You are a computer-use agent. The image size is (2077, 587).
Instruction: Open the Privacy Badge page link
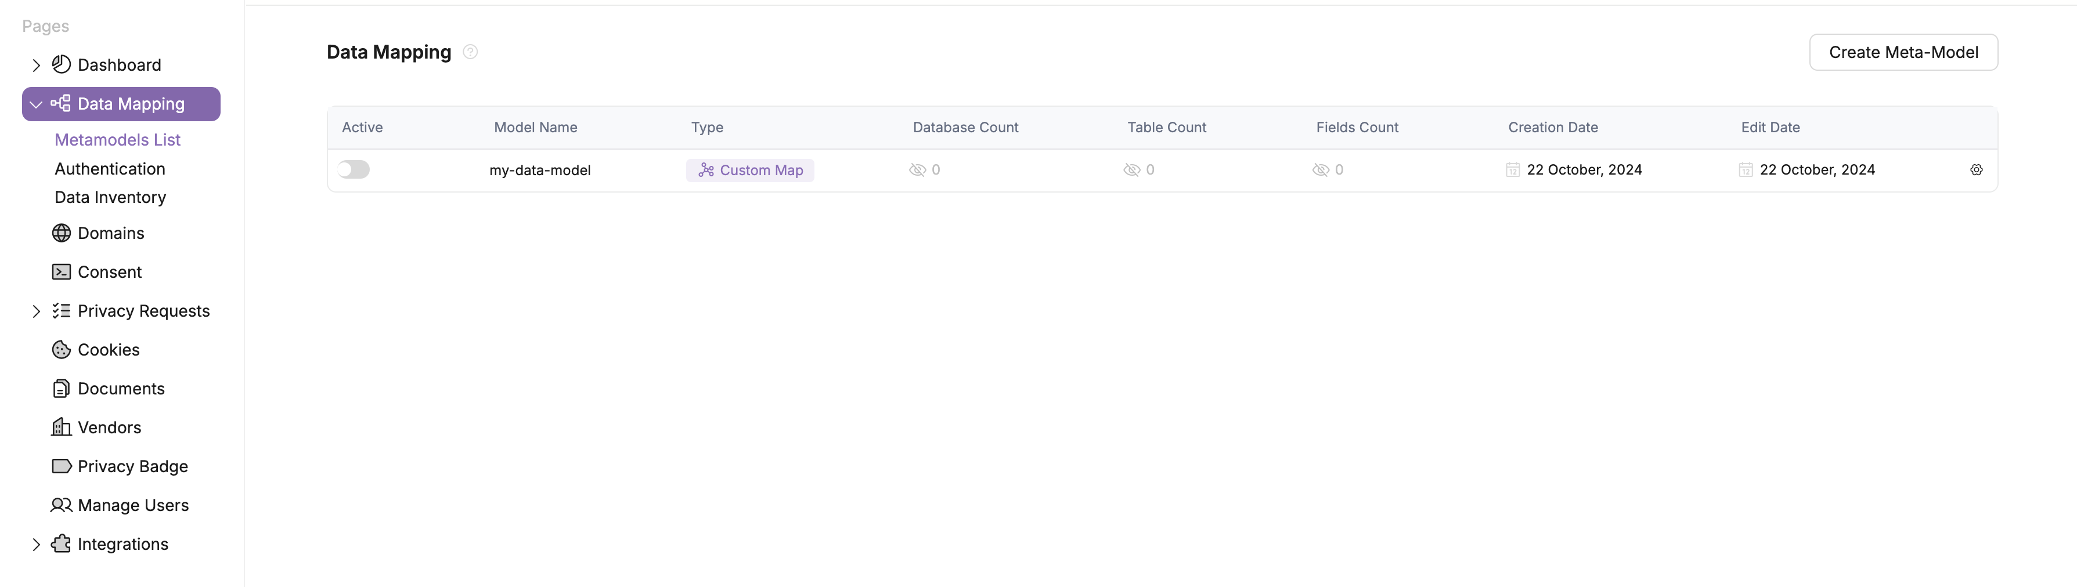click(x=133, y=466)
